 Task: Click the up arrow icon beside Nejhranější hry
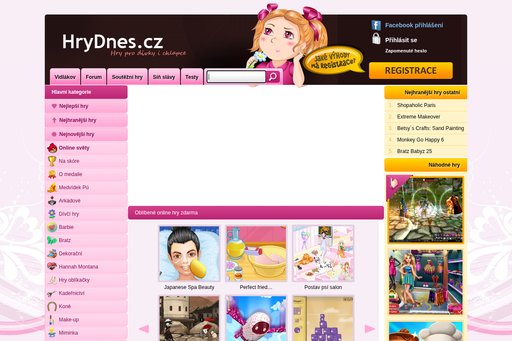(54, 120)
